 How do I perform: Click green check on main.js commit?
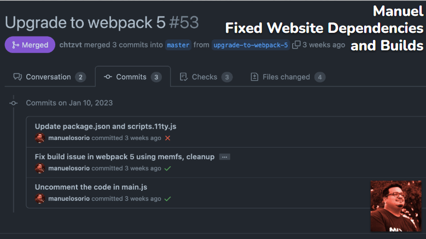tap(168, 199)
